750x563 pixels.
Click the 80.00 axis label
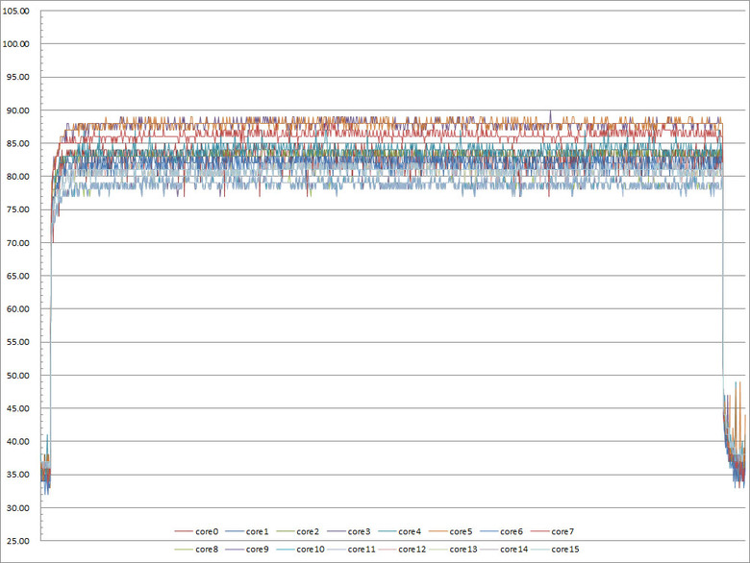[17, 177]
